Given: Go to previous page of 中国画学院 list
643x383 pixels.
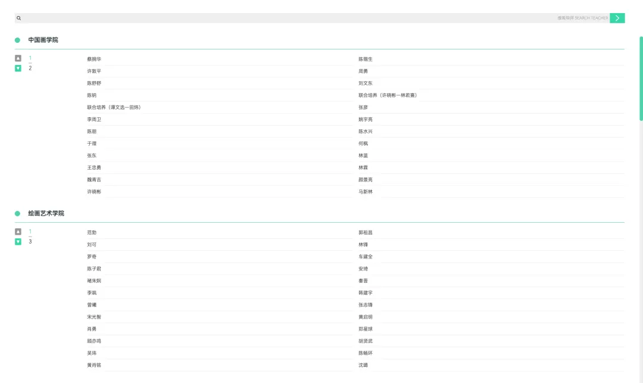Looking at the screenshot, I should 18,58.
